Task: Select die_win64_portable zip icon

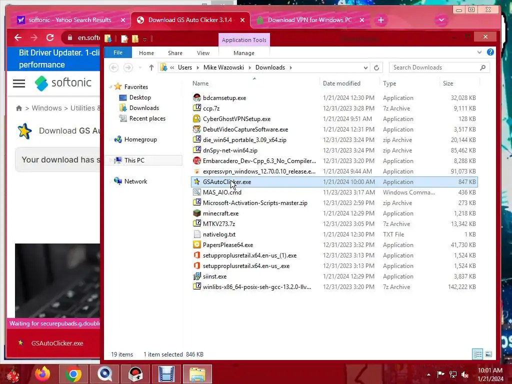Action: pos(196,140)
